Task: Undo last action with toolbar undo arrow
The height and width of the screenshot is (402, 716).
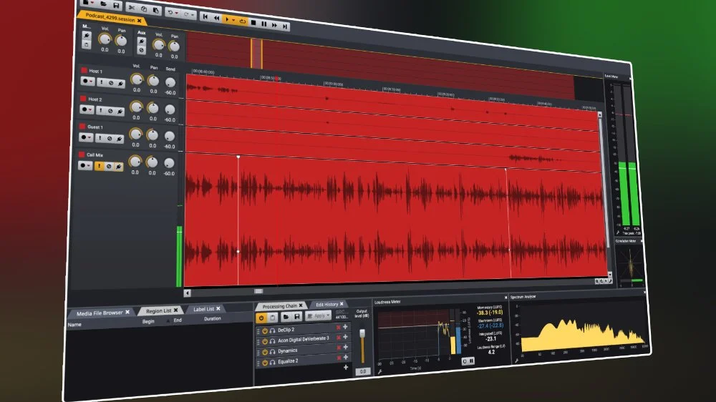Action: click(x=170, y=12)
